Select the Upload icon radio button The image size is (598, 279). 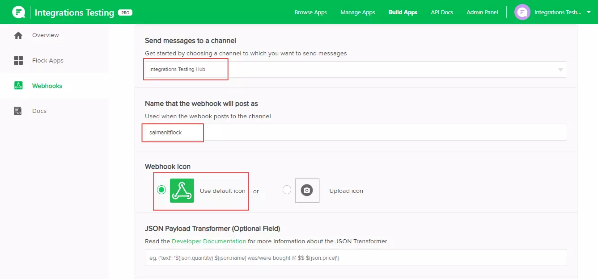point(287,190)
